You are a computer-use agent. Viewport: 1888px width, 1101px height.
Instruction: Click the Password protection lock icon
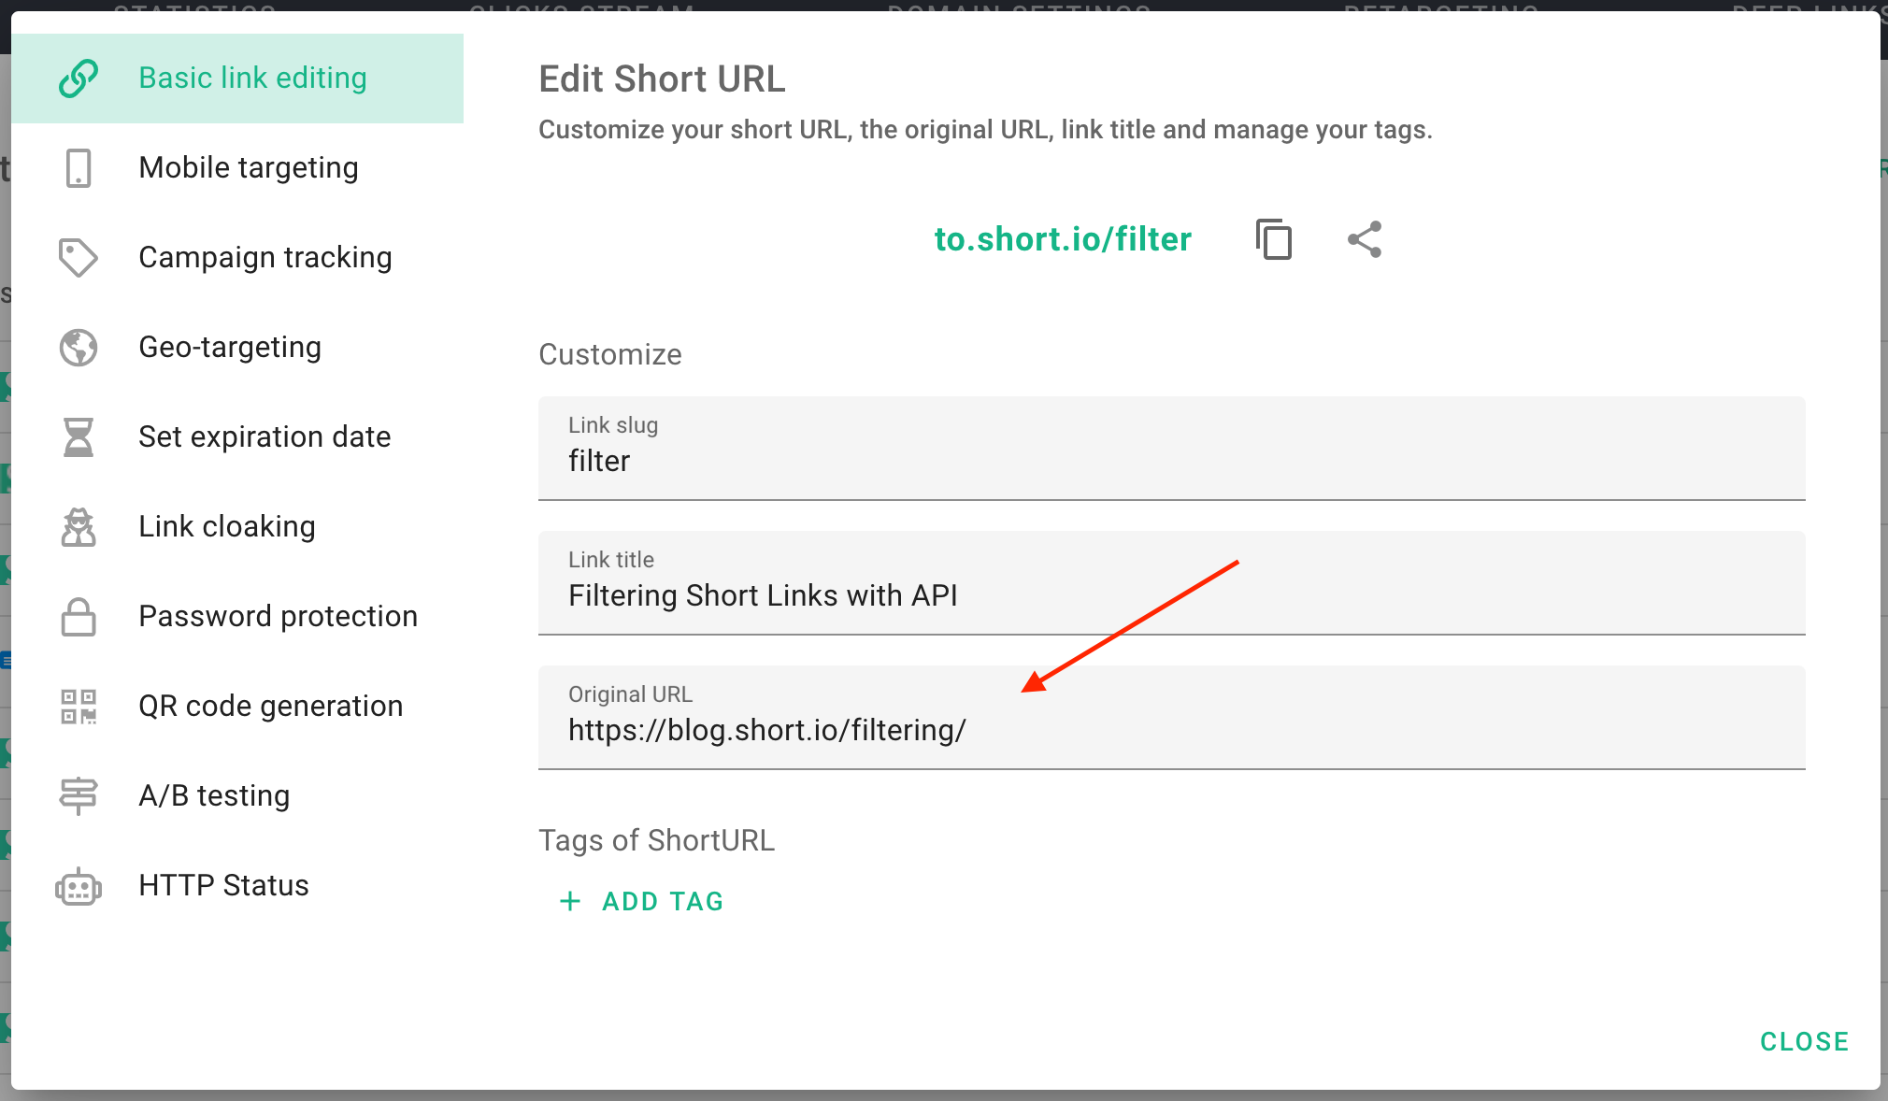tap(79, 617)
